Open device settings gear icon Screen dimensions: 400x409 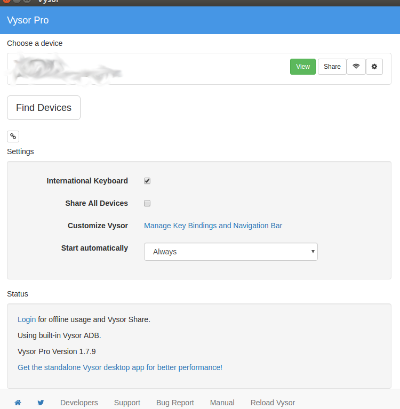(374, 67)
